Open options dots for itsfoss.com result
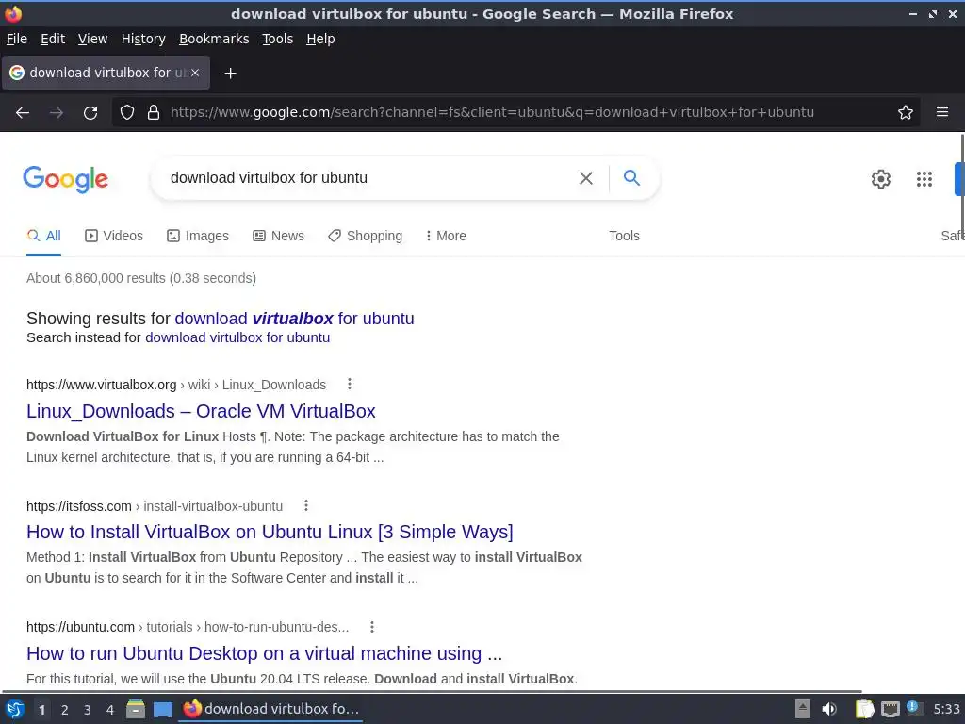965x724 pixels. [x=306, y=505]
